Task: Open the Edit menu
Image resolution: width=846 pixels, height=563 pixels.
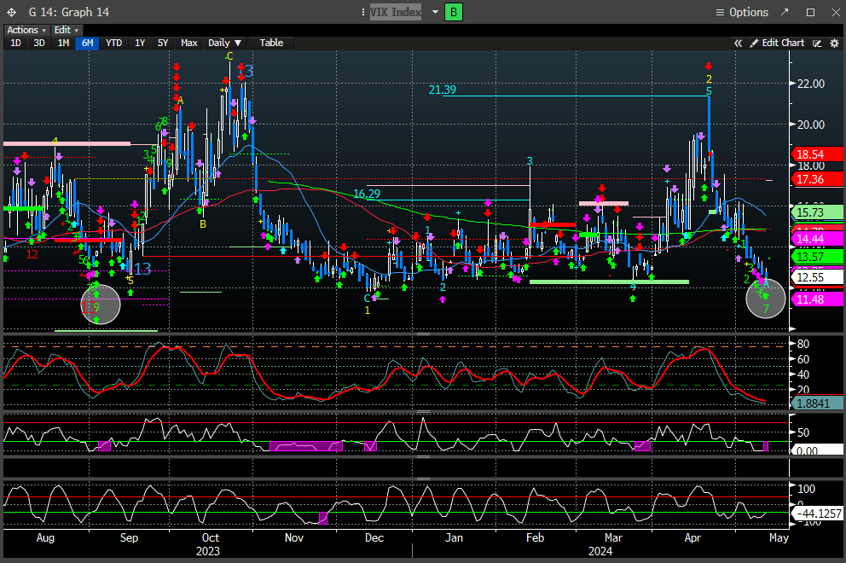Action: [x=66, y=30]
